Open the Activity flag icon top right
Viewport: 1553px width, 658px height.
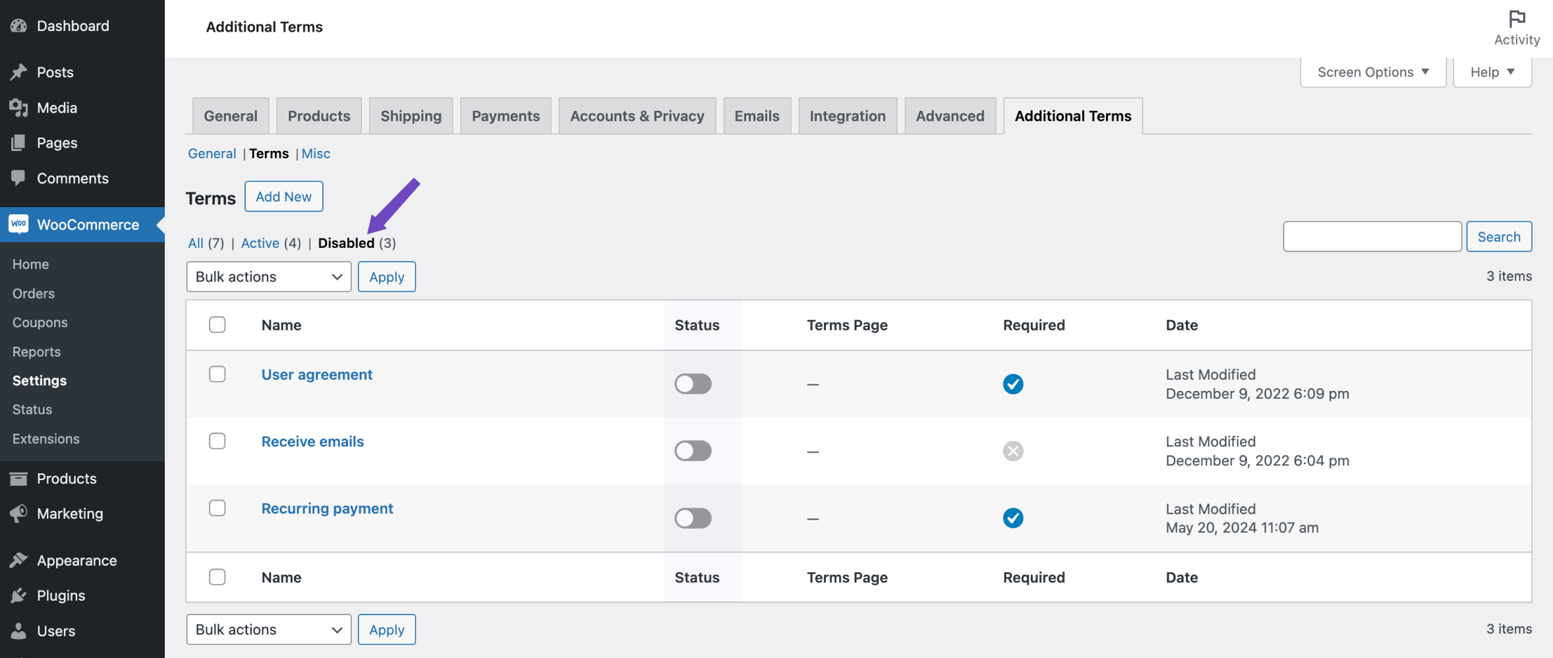[1517, 18]
